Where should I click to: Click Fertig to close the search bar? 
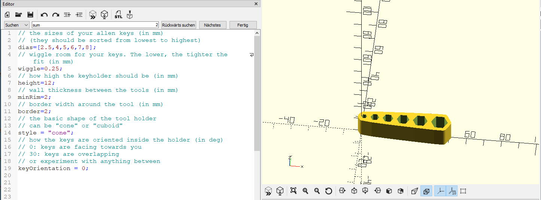[x=243, y=25]
